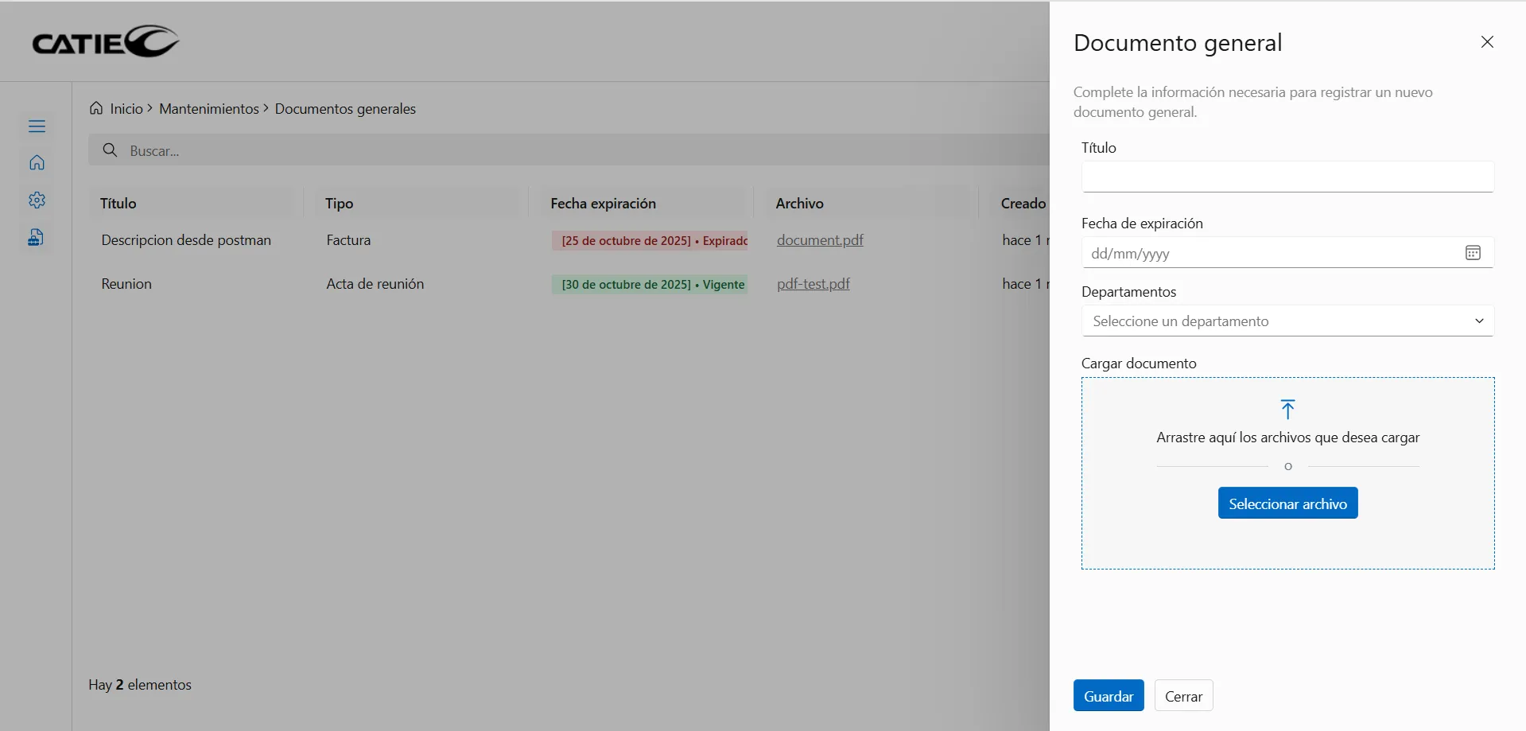Open the hamburger menu in sidebar
This screenshot has width=1526, height=731.
[37, 126]
